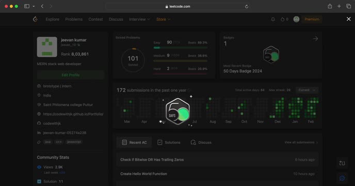This screenshot has height=186, width=355.
Task: Go to the Premium button
Action: coord(312,19)
